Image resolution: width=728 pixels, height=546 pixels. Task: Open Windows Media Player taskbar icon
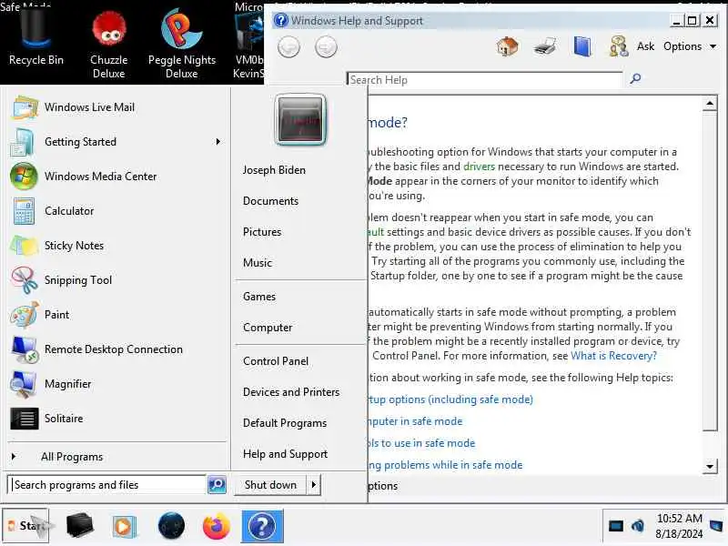tap(124, 527)
